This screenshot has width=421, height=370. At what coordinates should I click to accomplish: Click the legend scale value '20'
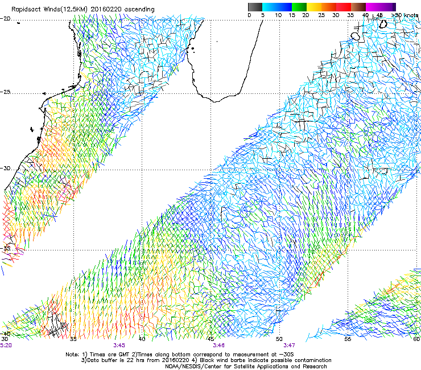tap(306, 15)
